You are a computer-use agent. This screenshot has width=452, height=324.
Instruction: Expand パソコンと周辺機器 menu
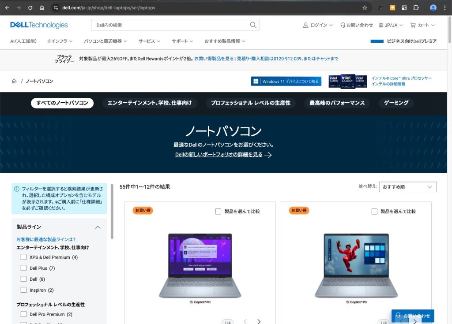click(105, 41)
